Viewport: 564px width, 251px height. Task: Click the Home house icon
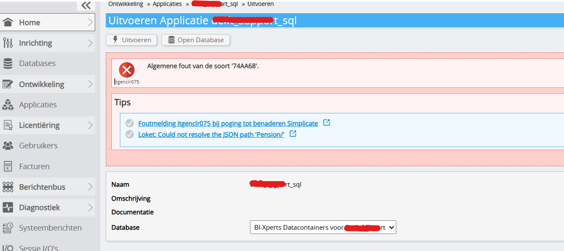(8, 23)
